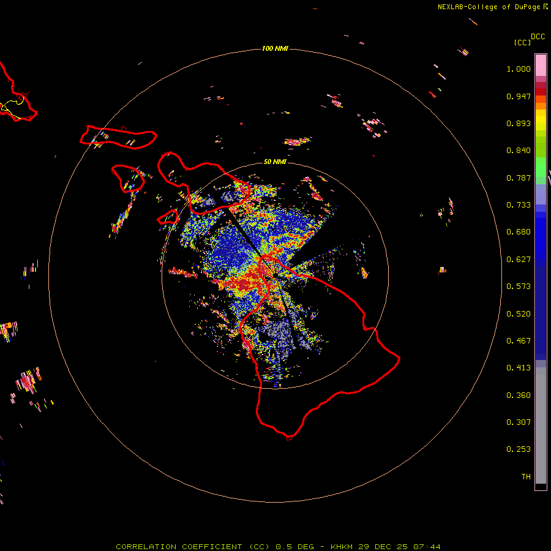
Task: Click the 0.467 scale value
Action: pos(519,341)
